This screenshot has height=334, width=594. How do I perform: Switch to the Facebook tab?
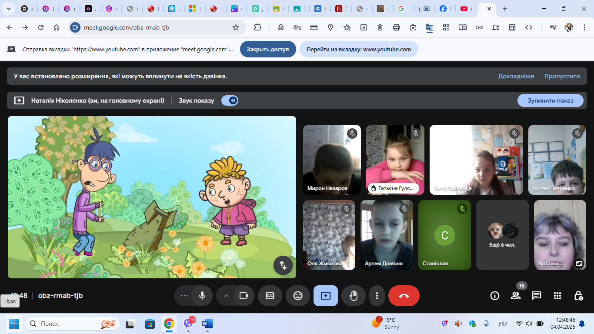(x=446, y=9)
